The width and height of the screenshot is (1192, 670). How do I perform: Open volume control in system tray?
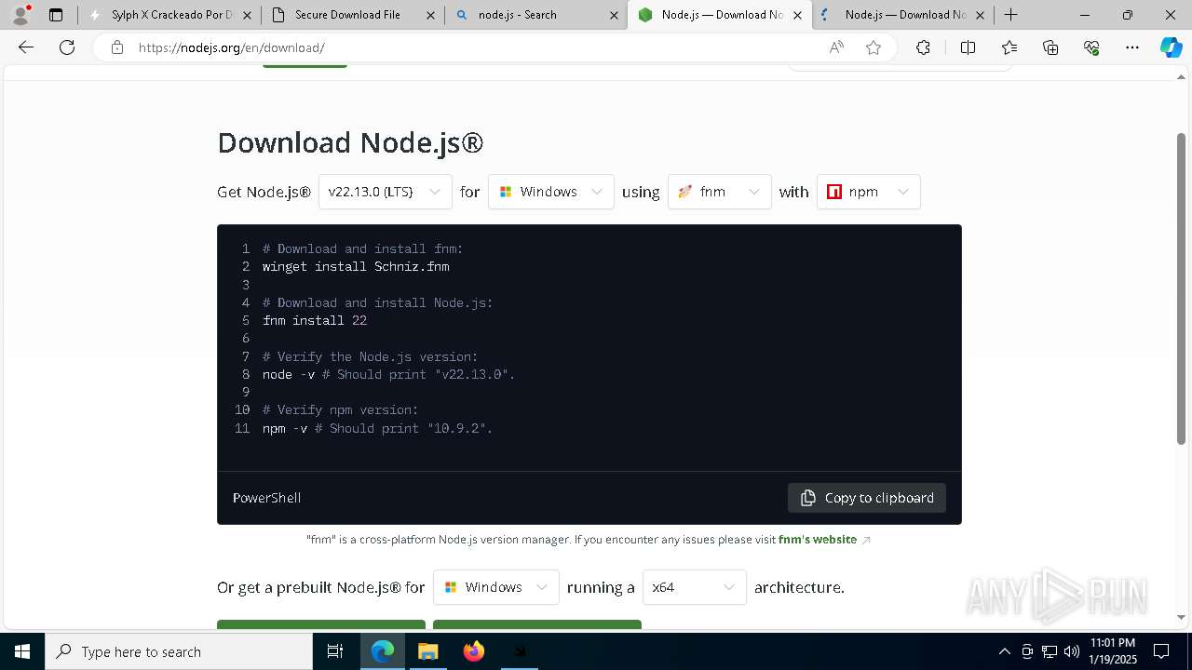pos(1072,651)
